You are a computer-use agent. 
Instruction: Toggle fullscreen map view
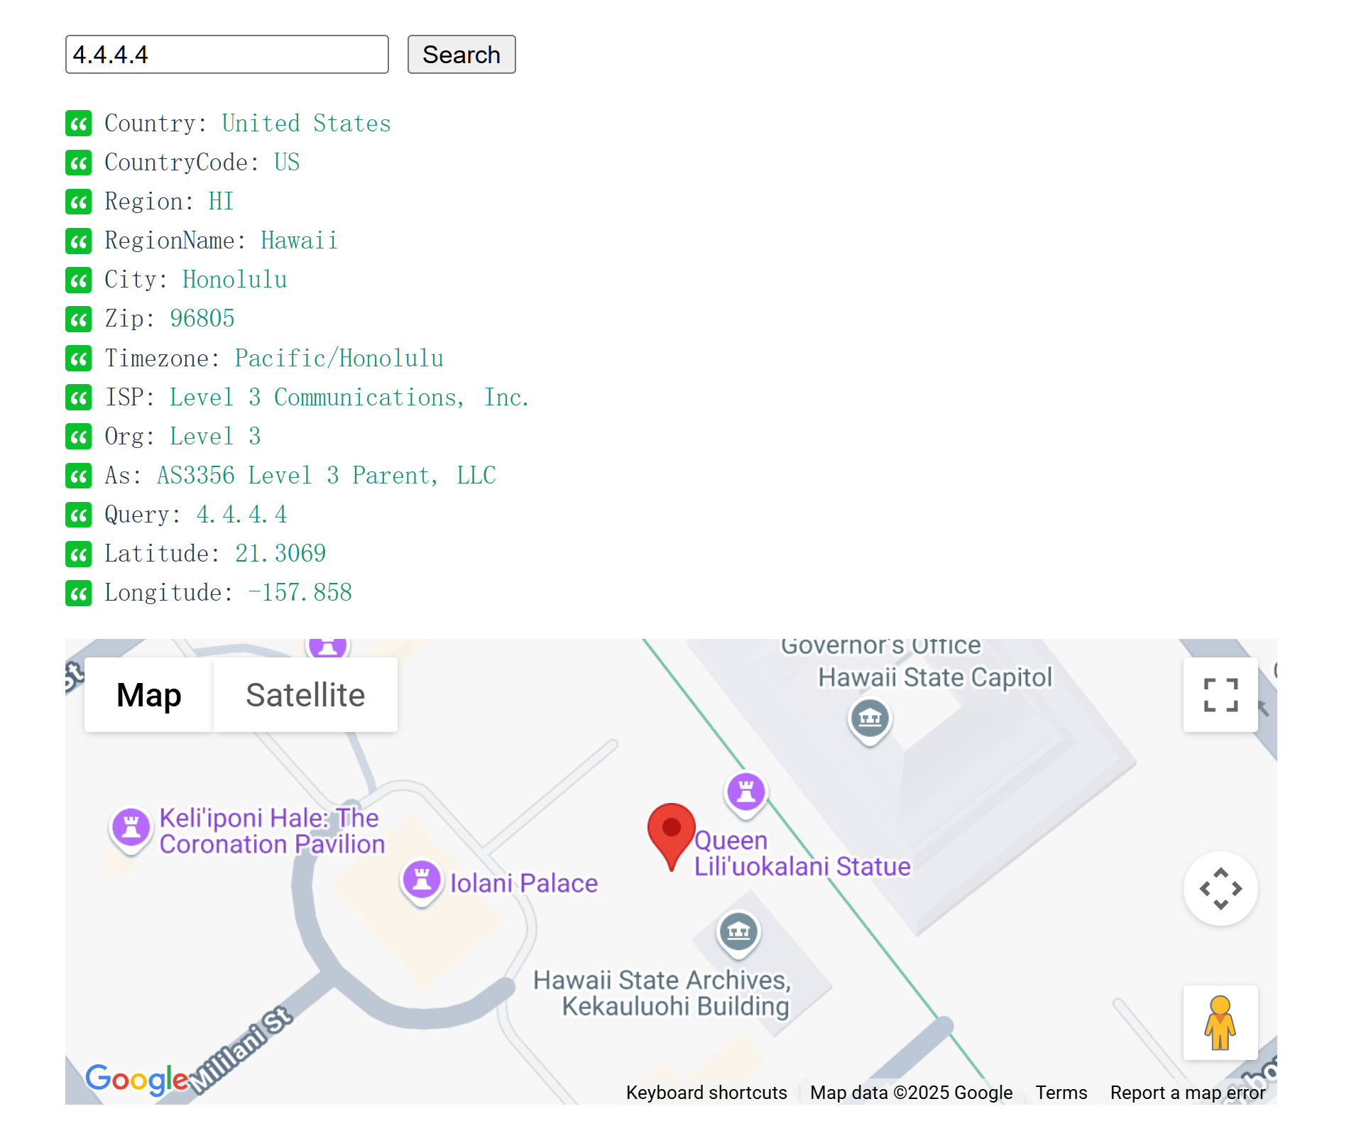1220,695
